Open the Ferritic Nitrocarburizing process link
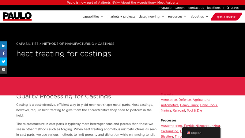 pos(202,126)
